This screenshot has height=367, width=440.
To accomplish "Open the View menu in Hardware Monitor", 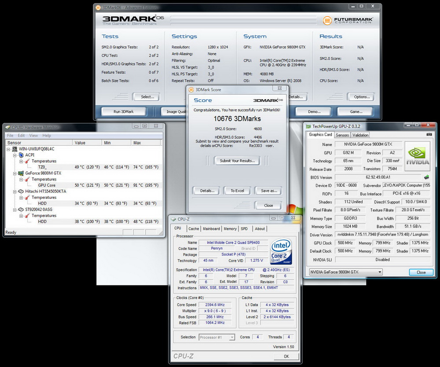I will click(x=33, y=136).
